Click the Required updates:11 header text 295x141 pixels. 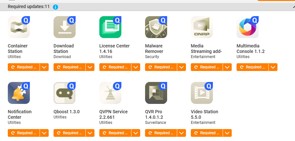click(29, 7)
